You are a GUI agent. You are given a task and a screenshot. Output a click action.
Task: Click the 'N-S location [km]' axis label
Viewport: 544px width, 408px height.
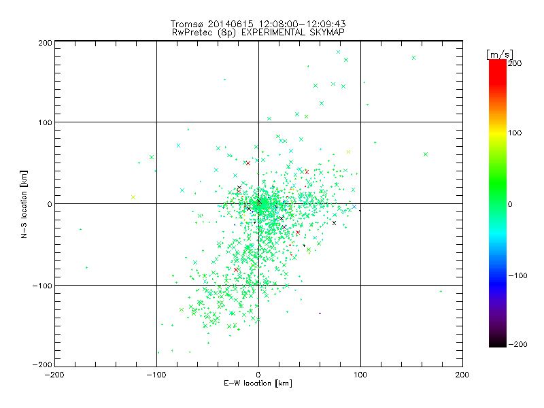click(x=24, y=204)
